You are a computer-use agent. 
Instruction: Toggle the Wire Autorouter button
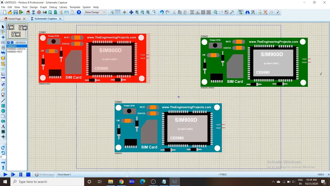(x=241, y=12)
